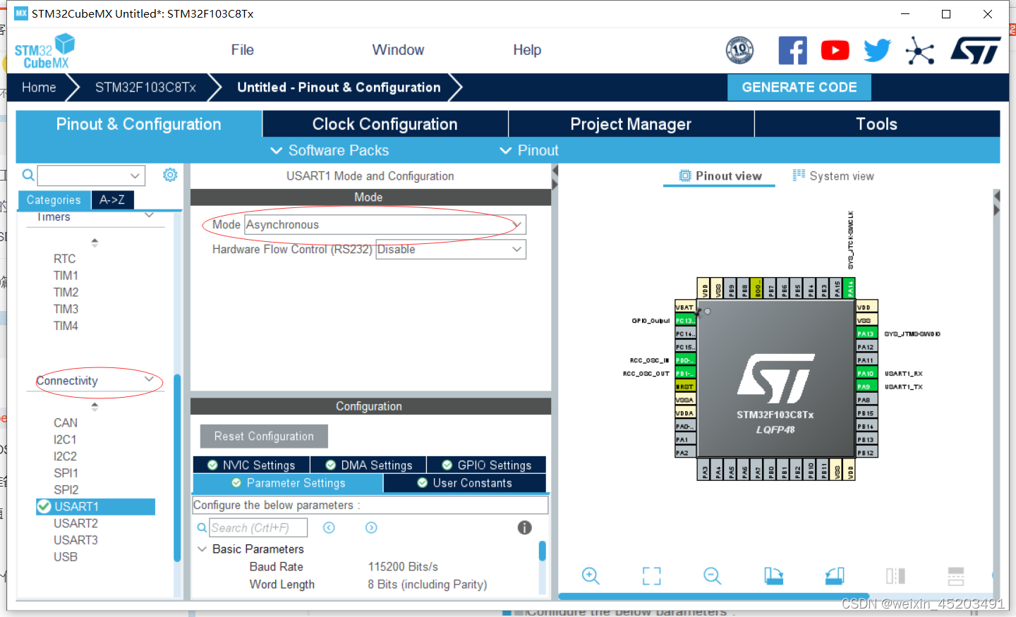Open the gear settings icon by the search box
The width and height of the screenshot is (1016, 617).
click(x=170, y=175)
